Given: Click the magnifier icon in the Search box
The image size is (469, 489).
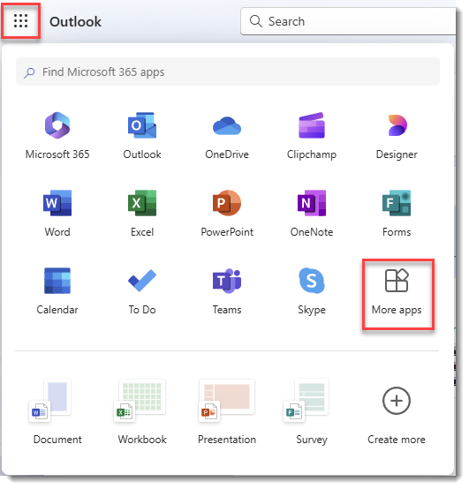Looking at the screenshot, I should (x=256, y=21).
